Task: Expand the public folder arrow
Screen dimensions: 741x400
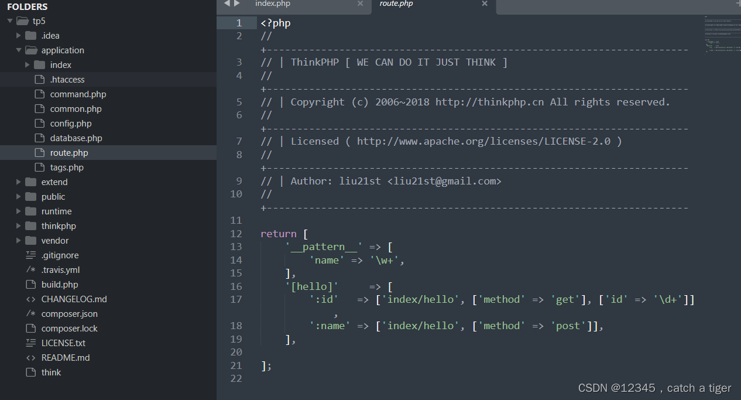Action: (x=19, y=197)
